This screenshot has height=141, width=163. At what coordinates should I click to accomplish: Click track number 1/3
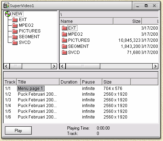coord(8,100)
